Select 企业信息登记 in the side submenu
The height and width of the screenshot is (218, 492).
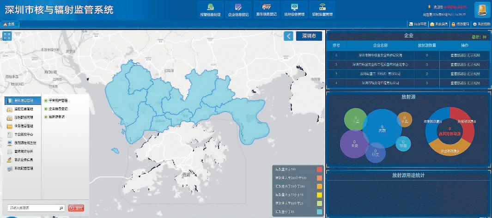(x=57, y=109)
